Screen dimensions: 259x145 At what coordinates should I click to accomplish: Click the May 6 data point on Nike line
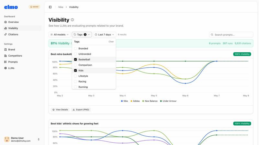[185, 83]
